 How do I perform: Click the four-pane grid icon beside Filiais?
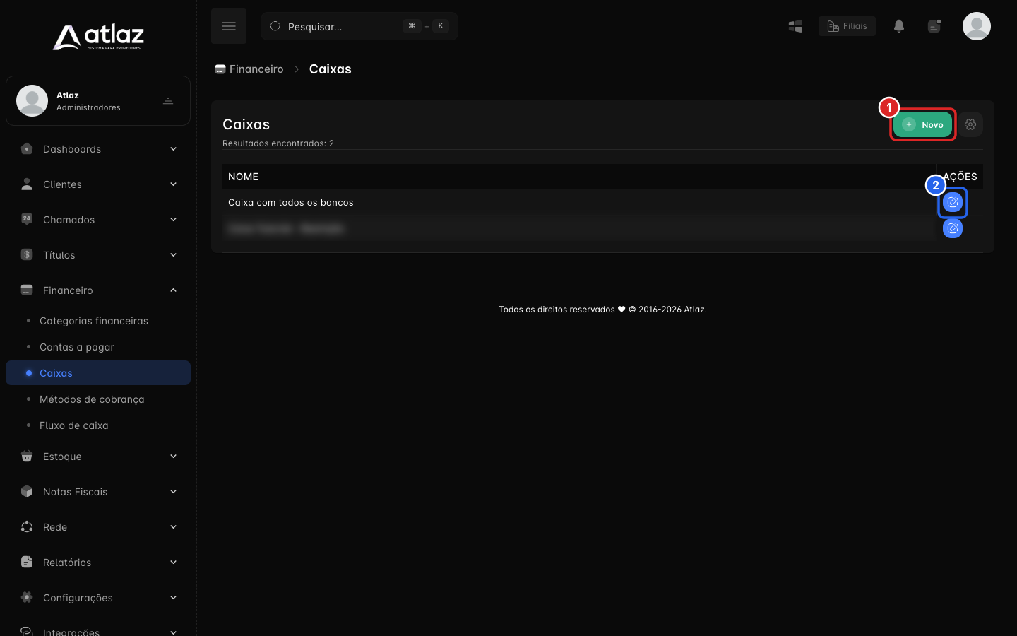[x=795, y=26]
